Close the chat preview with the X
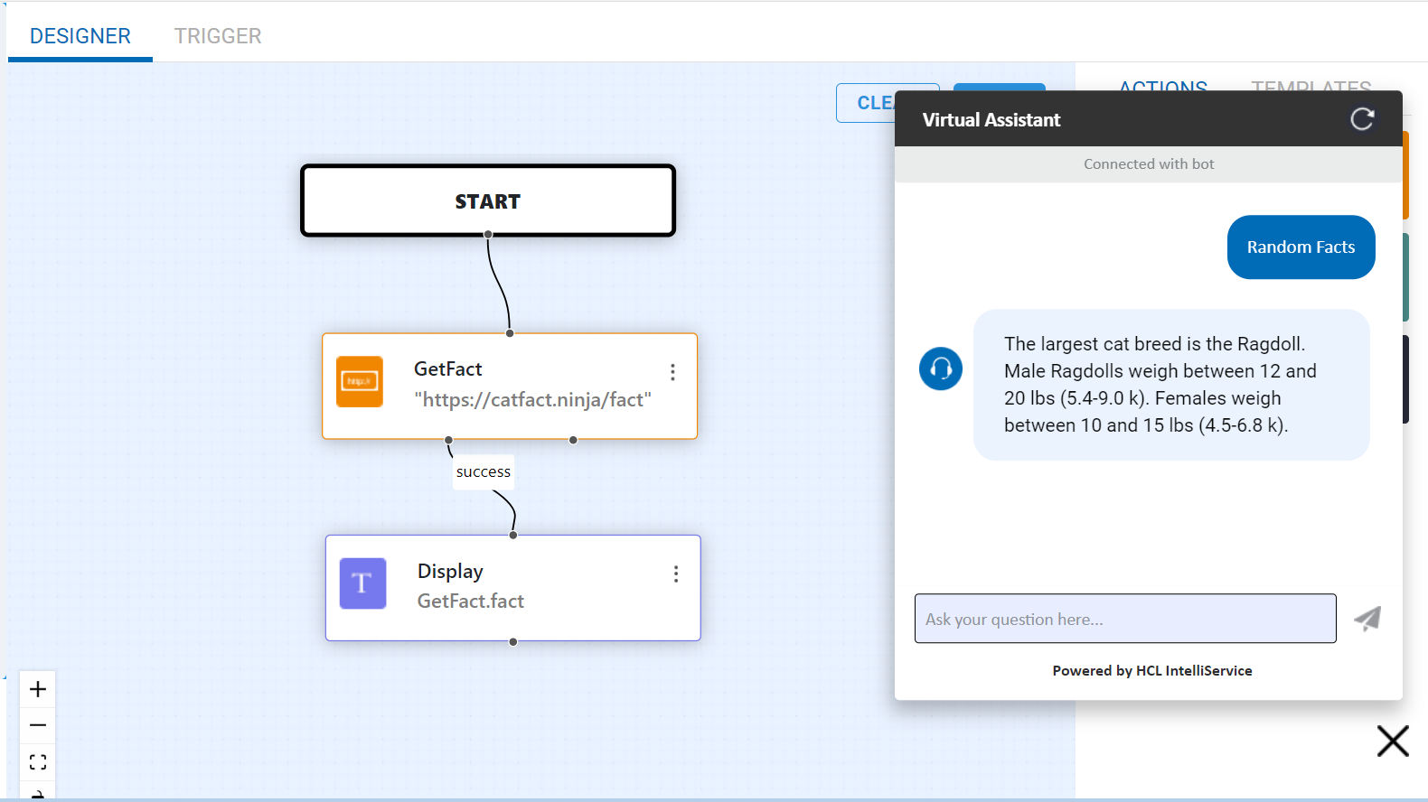The width and height of the screenshot is (1428, 802). (x=1393, y=741)
